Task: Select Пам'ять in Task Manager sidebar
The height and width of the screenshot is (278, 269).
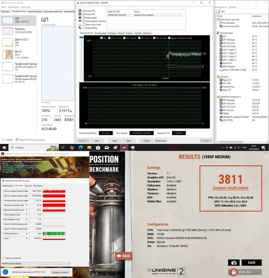Action: [x=19, y=31]
